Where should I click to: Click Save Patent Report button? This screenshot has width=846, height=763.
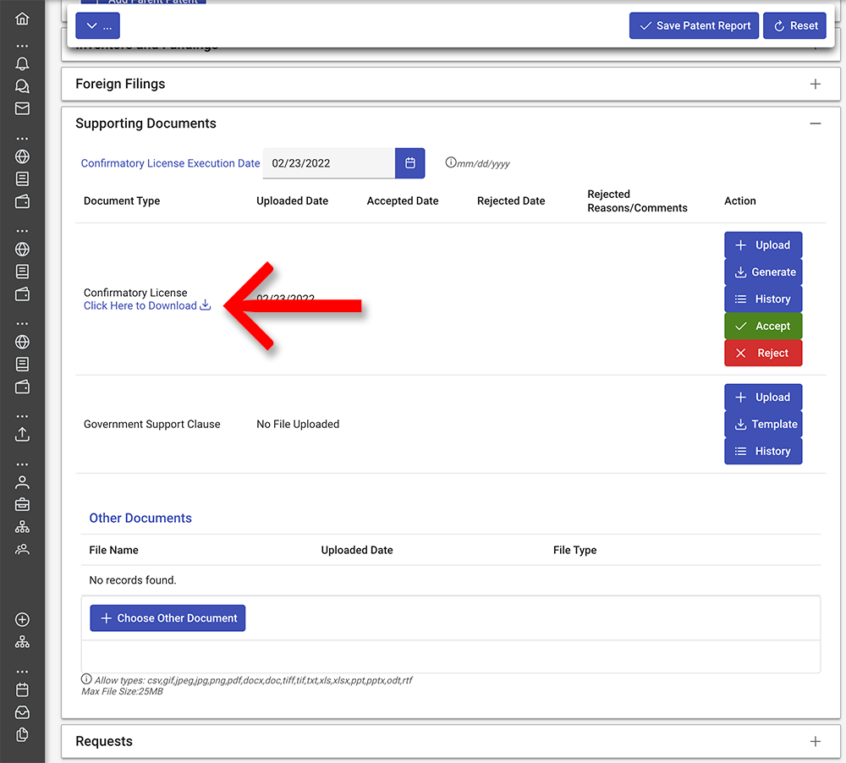point(694,26)
